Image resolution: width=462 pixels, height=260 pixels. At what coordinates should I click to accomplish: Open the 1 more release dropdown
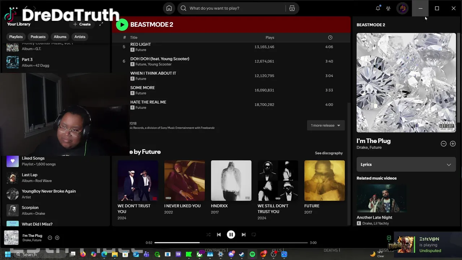[326, 125]
